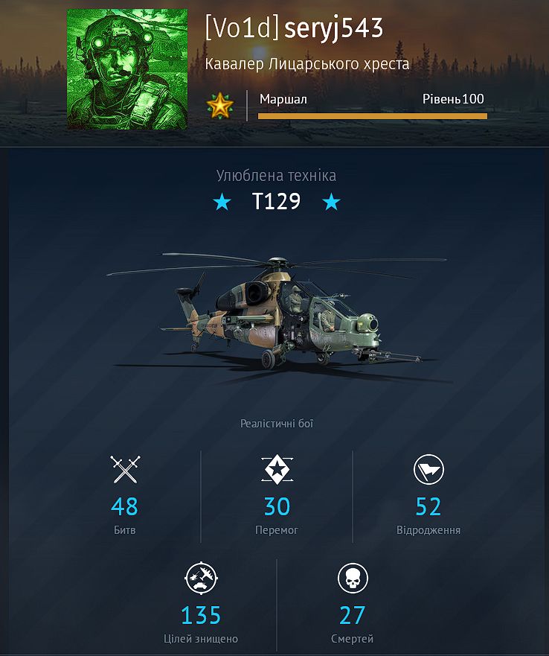Click the player name seryj543
549x656 pixels.
tap(334, 28)
